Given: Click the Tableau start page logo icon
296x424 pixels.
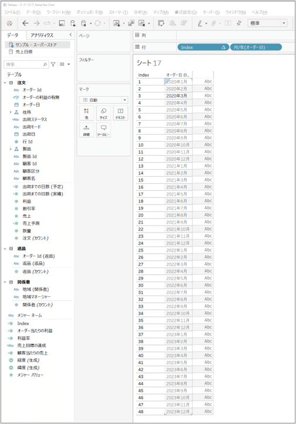Looking at the screenshot, I should pos(9,23).
